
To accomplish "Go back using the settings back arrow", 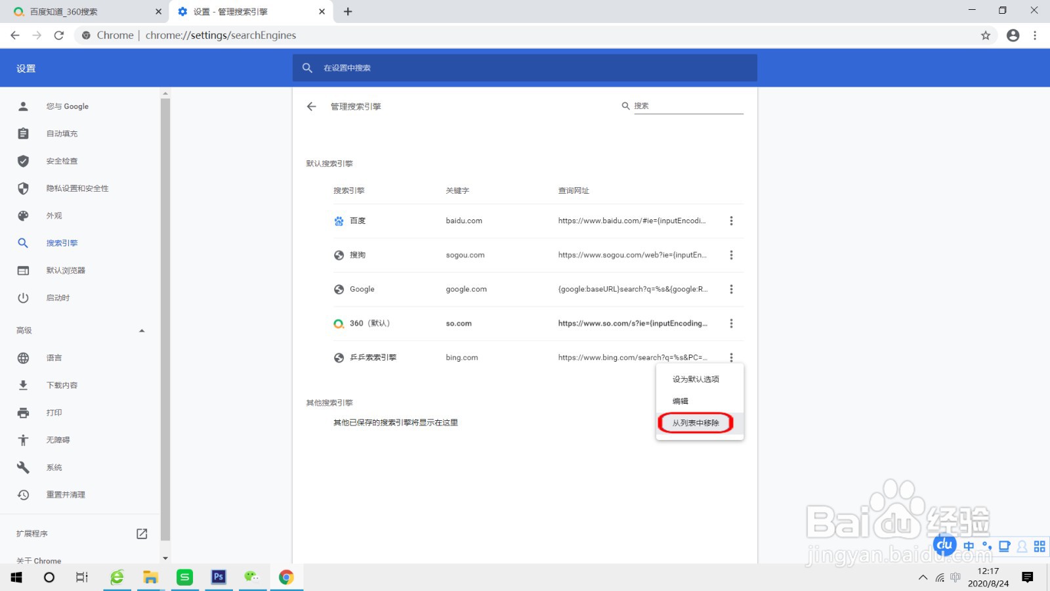I will 311,106.
